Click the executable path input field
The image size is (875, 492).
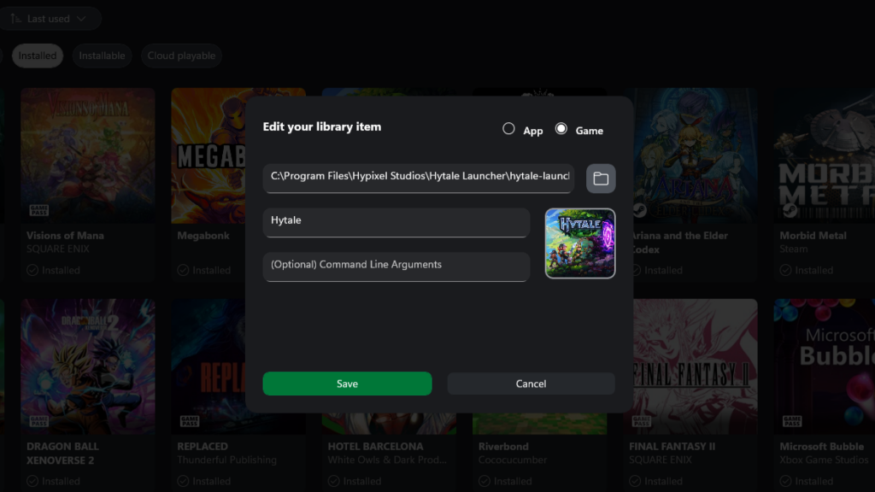(x=419, y=178)
